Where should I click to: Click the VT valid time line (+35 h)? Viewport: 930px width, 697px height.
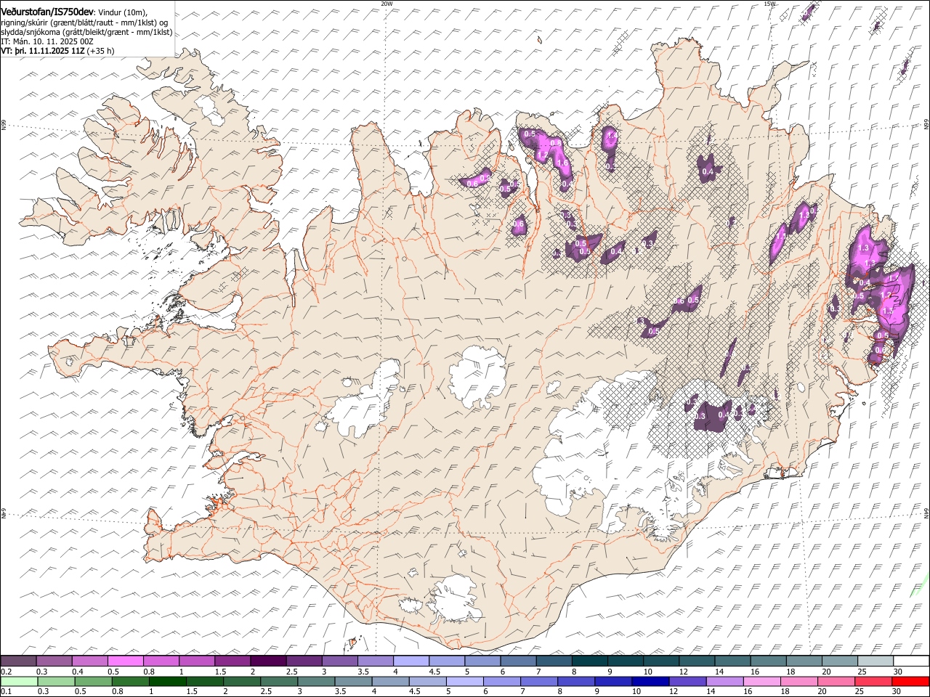coord(57,51)
